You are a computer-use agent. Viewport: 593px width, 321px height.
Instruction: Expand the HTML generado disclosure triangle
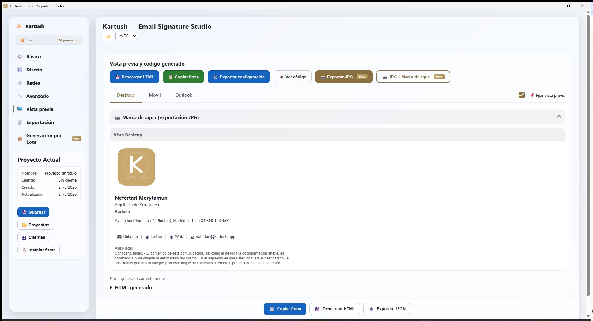111,288
